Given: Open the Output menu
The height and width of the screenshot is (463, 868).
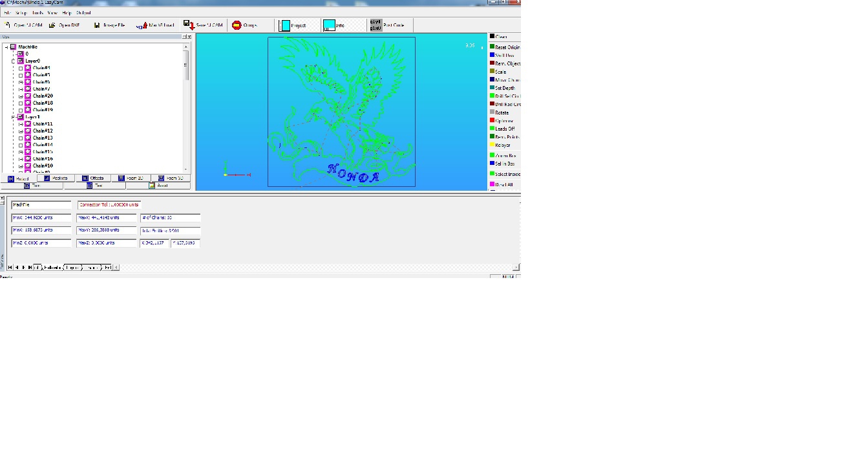Looking at the screenshot, I should pos(83,13).
